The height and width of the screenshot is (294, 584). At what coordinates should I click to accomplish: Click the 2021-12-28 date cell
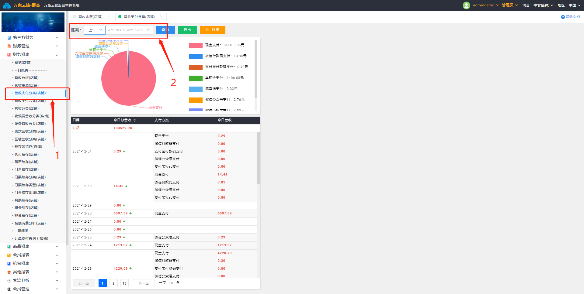(x=82, y=214)
